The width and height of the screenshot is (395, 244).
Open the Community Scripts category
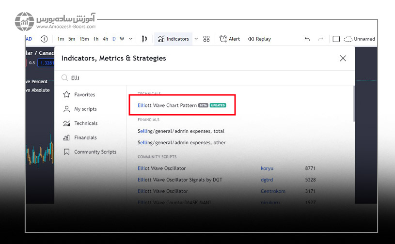[x=95, y=152]
